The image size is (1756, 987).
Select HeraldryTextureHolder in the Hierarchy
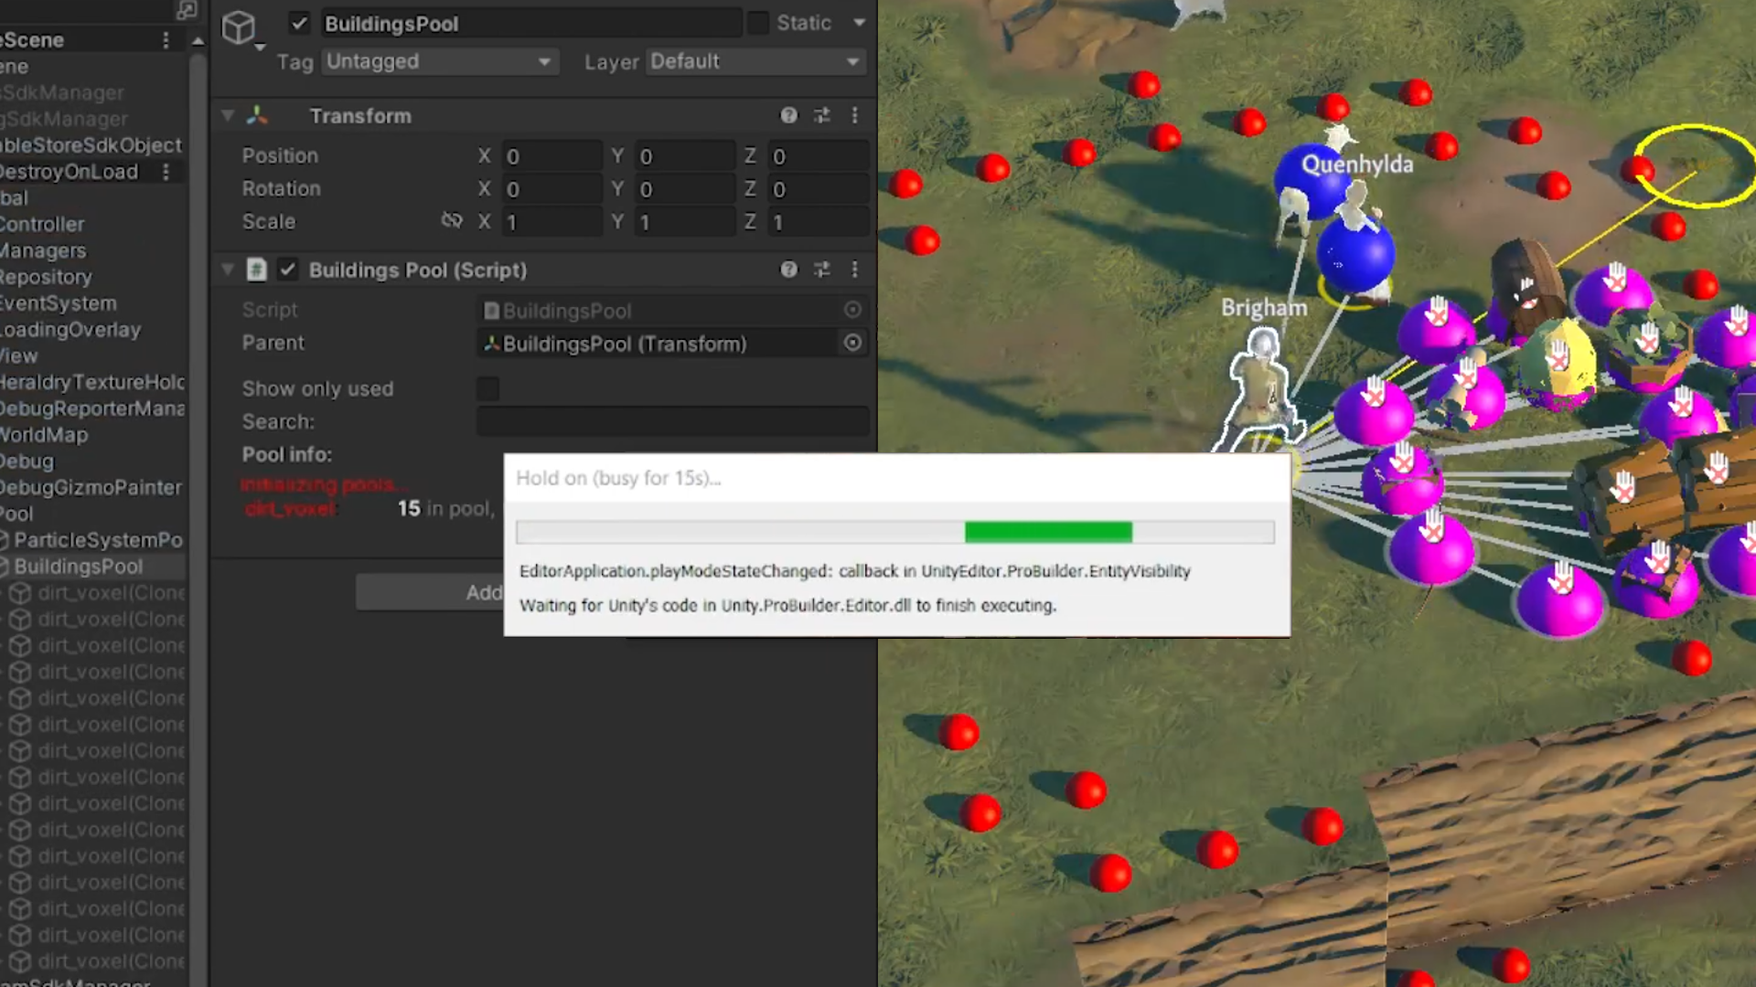91,382
